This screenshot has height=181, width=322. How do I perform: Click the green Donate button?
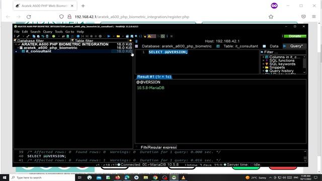point(295,36)
